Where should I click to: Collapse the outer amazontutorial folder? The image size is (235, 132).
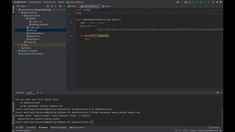(19, 13)
